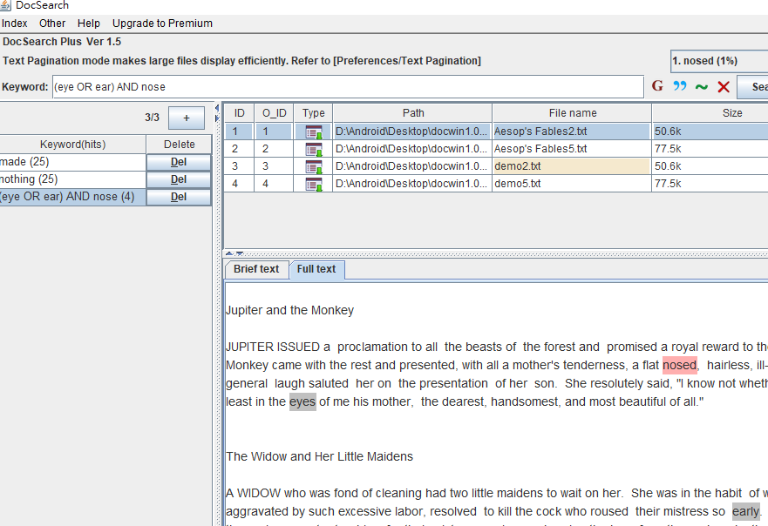768x526 pixels.
Task: Collapse the left keyword panel with divider arrow
Action: click(217, 109)
